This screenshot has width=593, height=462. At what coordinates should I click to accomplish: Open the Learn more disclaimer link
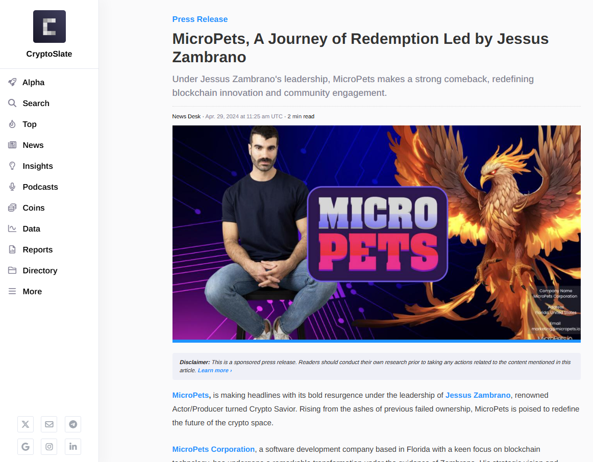pyautogui.click(x=214, y=371)
